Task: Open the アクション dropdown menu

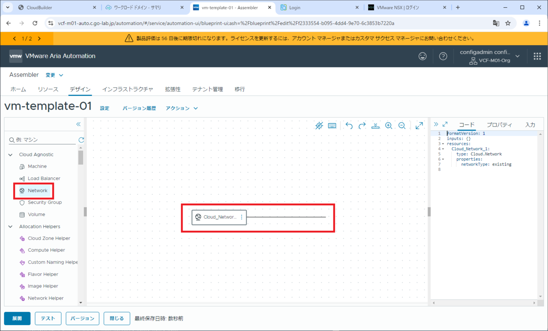Action: [182, 108]
